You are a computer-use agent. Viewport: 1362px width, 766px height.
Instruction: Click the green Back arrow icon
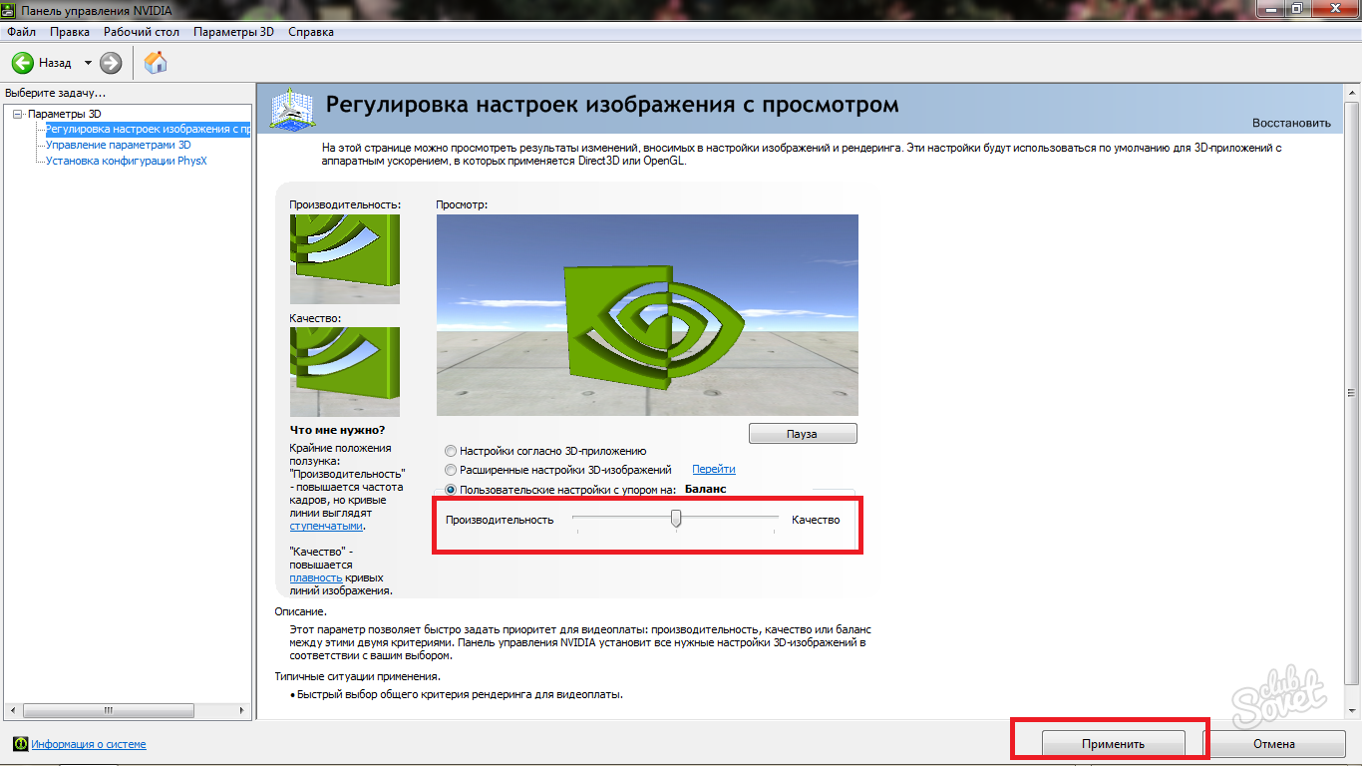click(22, 63)
